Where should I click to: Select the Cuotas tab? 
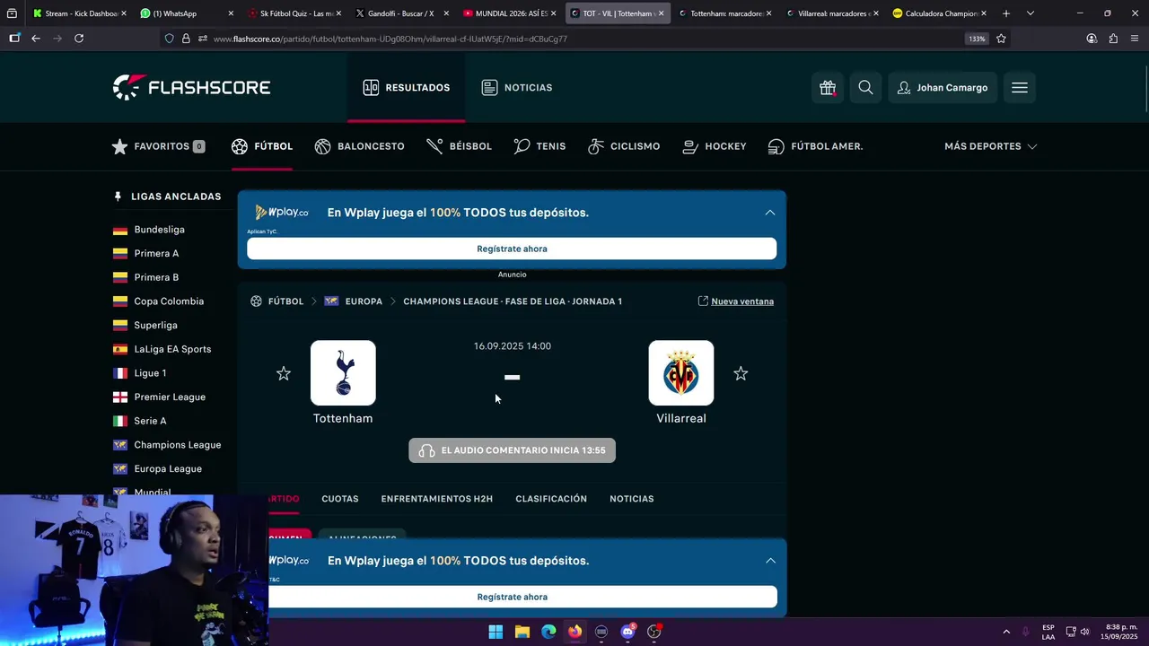point(340,499)
